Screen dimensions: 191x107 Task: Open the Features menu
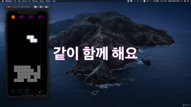[35, 1]
